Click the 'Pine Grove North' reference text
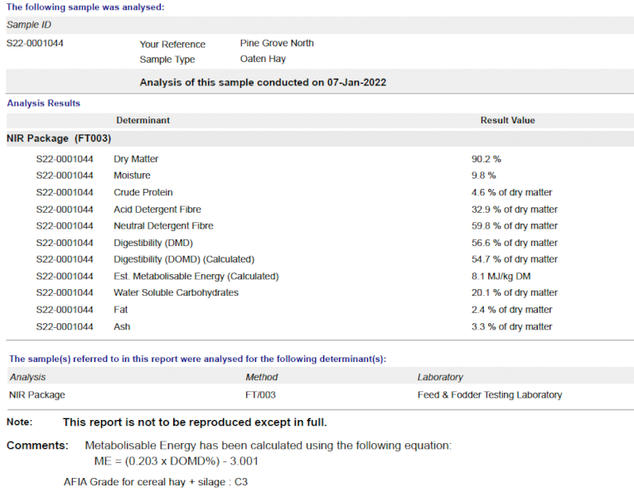This screenshot has height=497, width=634. [x=277, y=43]
